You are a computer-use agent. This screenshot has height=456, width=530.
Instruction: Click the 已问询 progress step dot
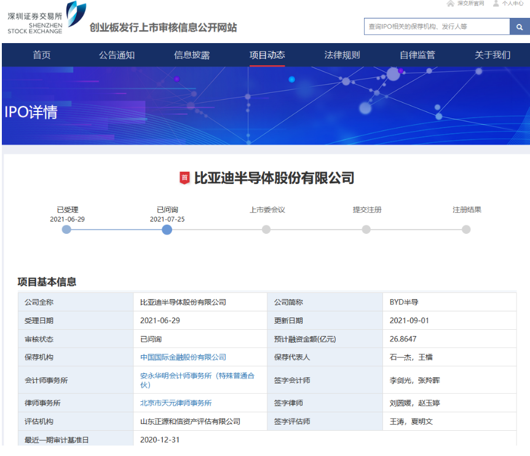167,230
